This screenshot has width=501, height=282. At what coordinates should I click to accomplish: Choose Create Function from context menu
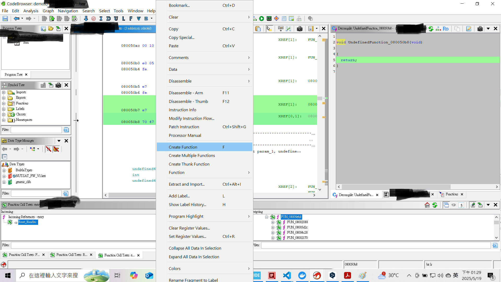pyautogui.click(x=205, y=147)
